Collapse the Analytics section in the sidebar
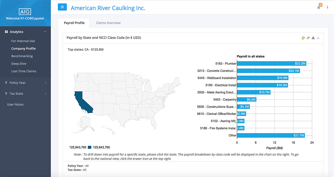The height and width of the screenshot is (177, 334). [45, 31]
